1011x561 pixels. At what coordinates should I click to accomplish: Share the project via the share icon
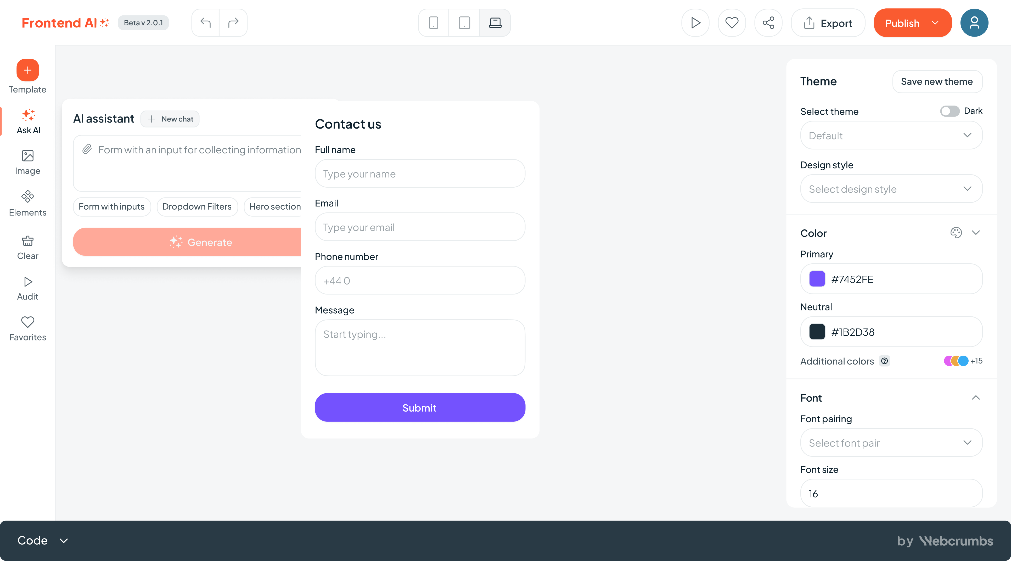coord(768,22)
